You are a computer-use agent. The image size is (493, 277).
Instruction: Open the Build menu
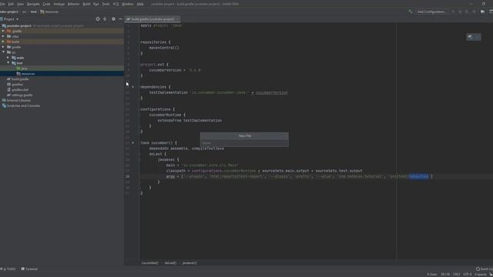tap(86, 4)
